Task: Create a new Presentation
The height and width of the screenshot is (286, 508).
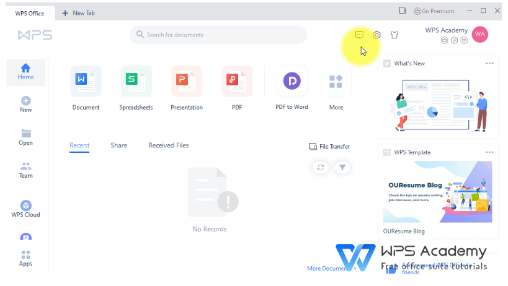Action: 187,89
